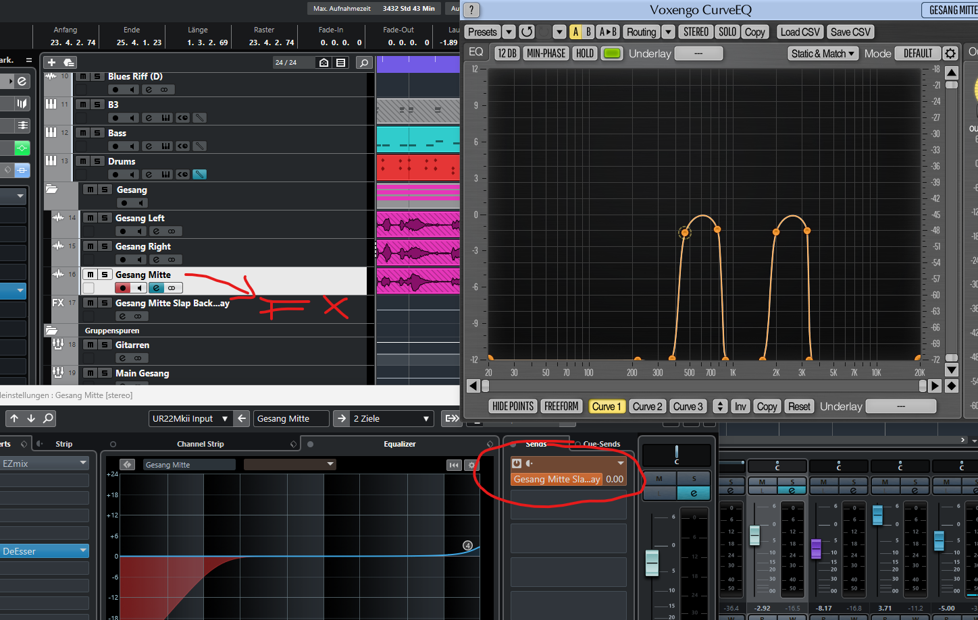Open the track search magnifier icon
The height and width of the screenshot is (620, 978).
point(364,63)
